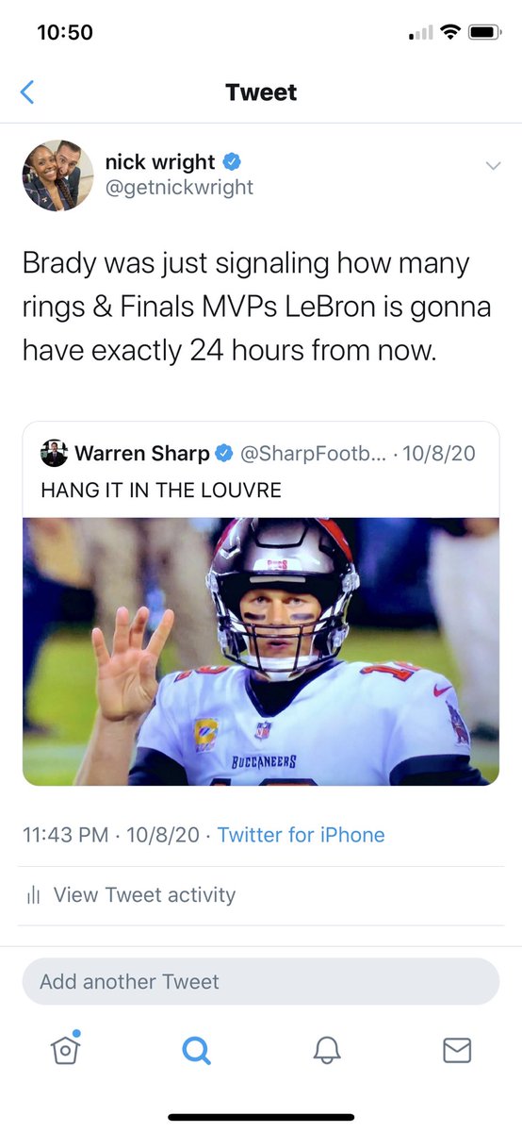Screen dimensions: 522x1132
Task: Tap the @getnickwright handle
Action: [179, 187]
